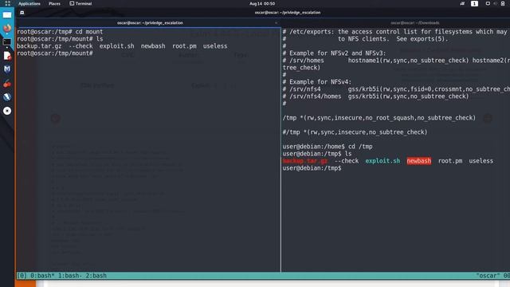Select tmux window 1:bash in status bar

70,276
